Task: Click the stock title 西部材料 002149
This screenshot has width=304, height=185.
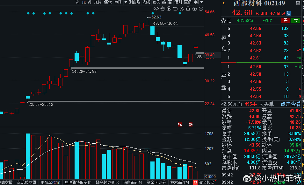Action: (x=259, y=3)
